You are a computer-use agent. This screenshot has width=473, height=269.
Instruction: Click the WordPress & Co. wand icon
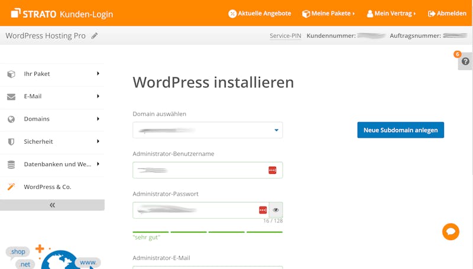pos(11,187)
